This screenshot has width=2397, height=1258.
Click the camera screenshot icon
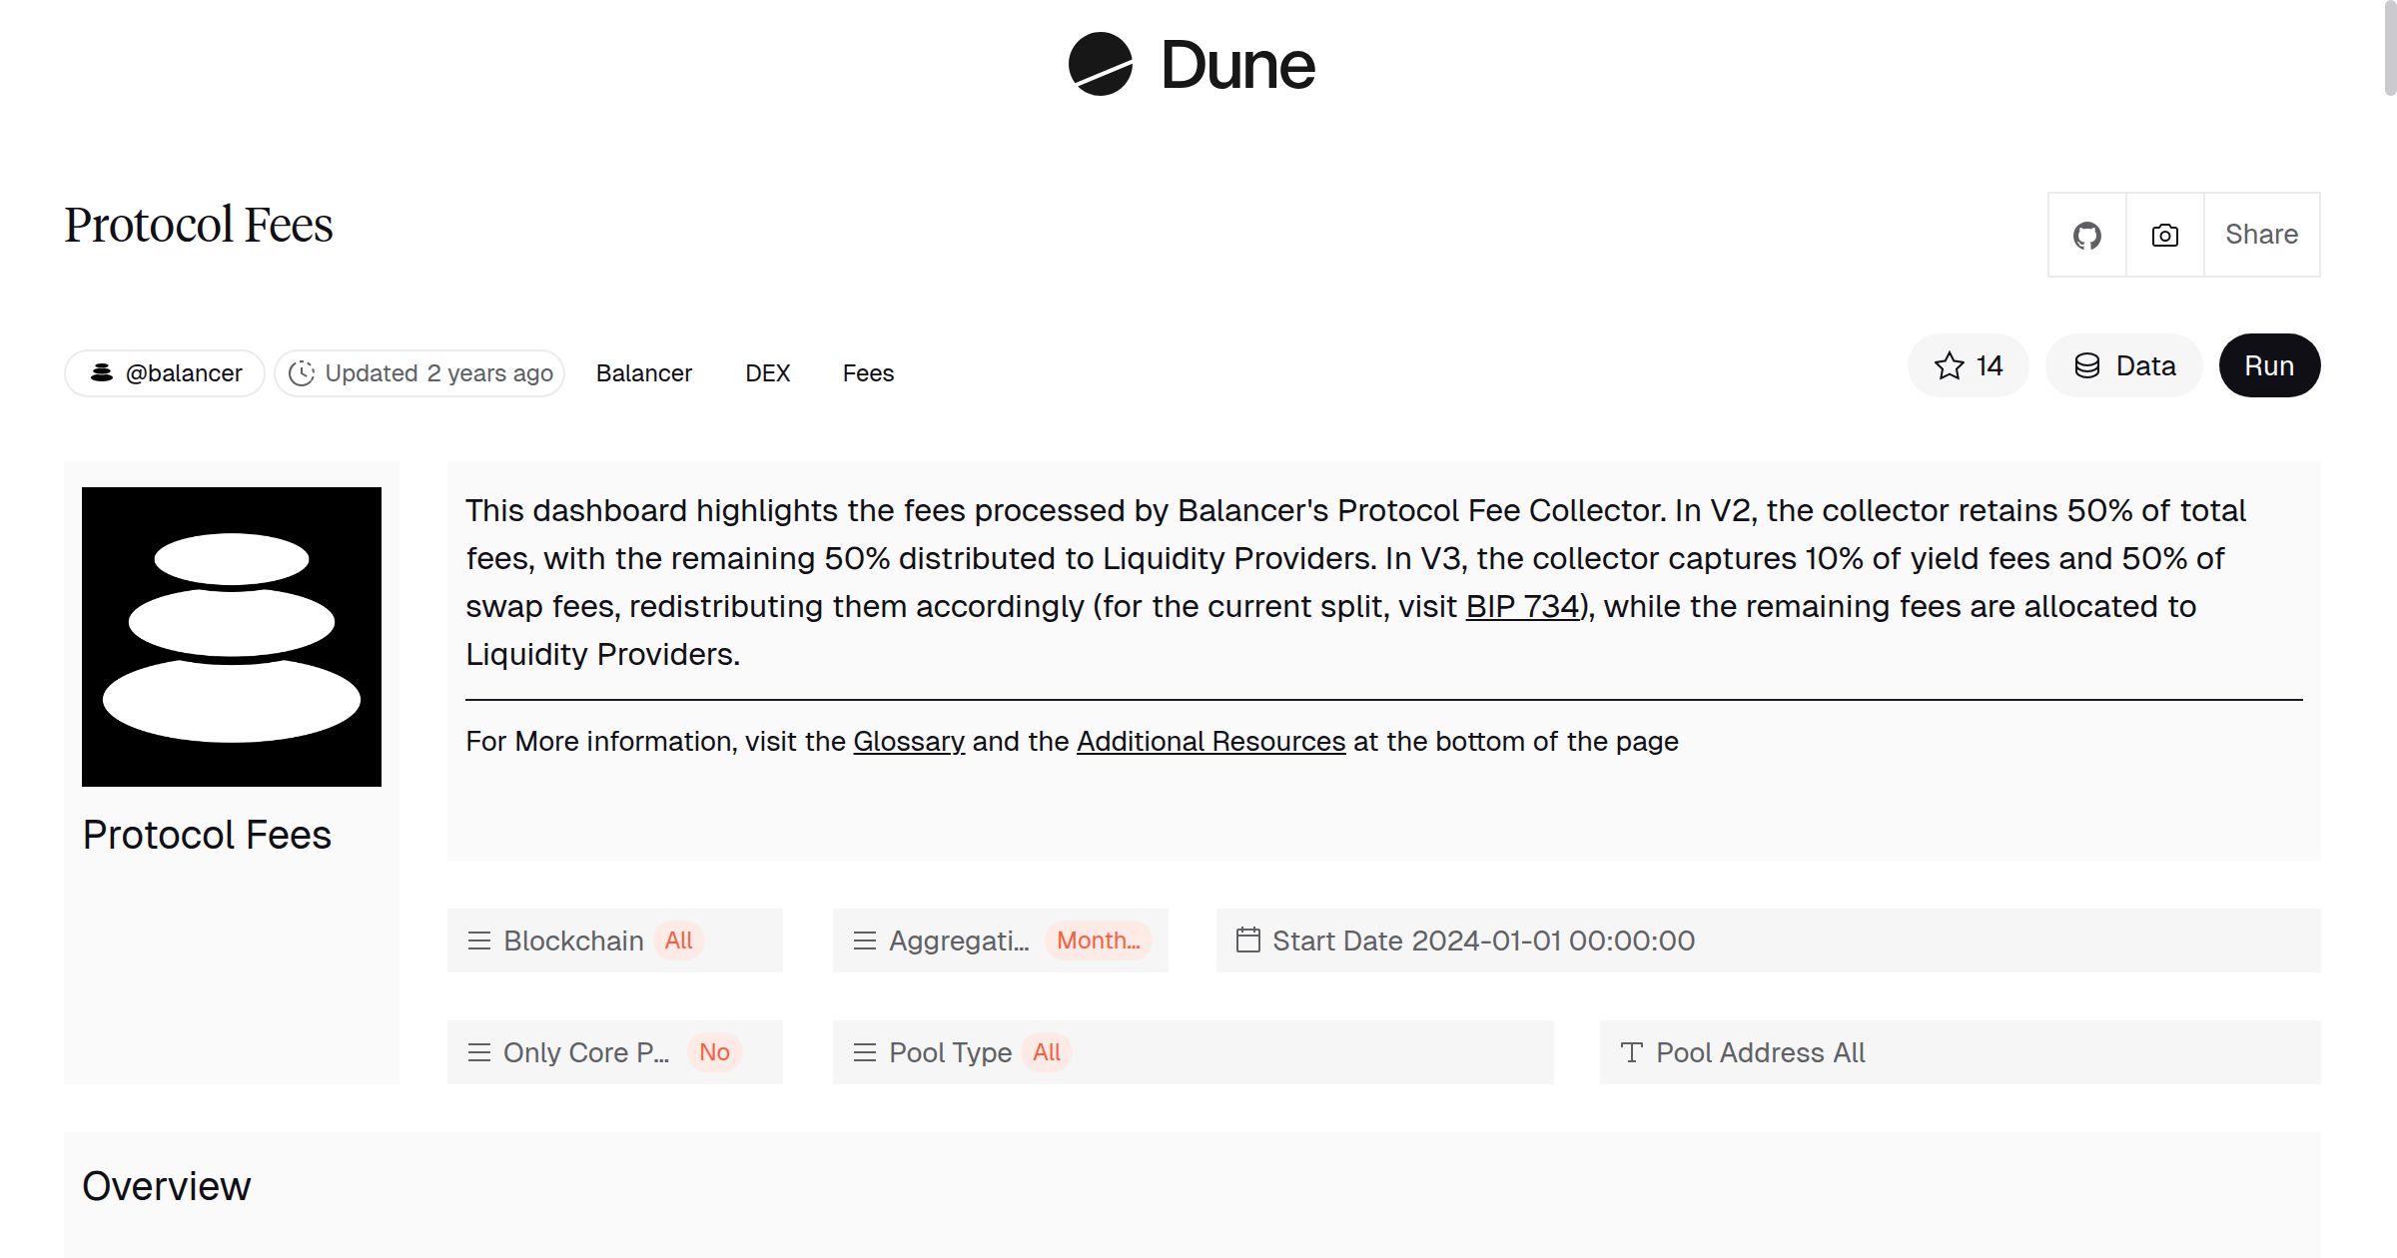2164,236
